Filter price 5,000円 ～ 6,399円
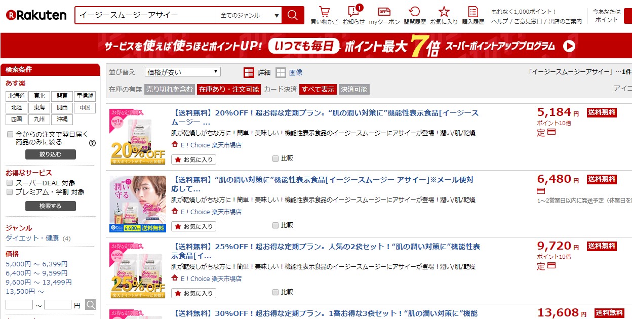 pyautogui.click(x=36, y=264)
